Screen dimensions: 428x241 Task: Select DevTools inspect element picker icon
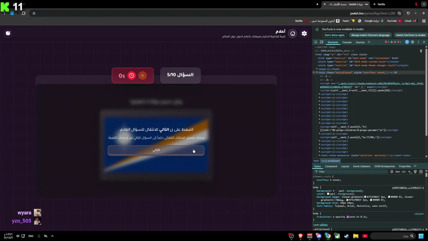point(316,42)
